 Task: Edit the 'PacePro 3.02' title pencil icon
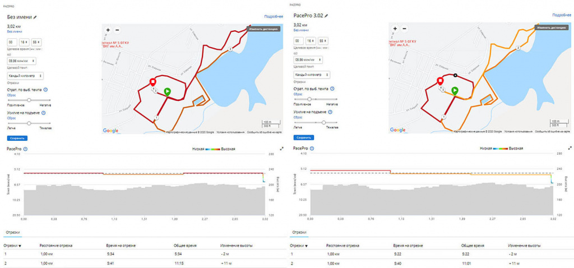coord(326,16)
